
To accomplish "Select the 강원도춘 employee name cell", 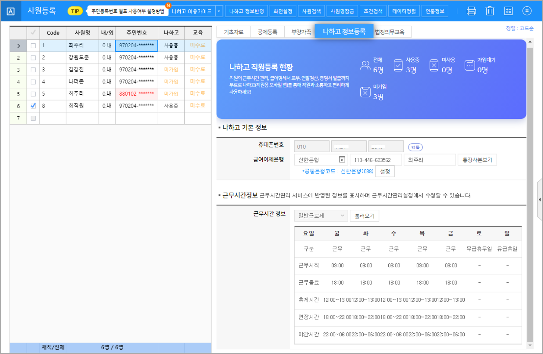I will [83, 58].
